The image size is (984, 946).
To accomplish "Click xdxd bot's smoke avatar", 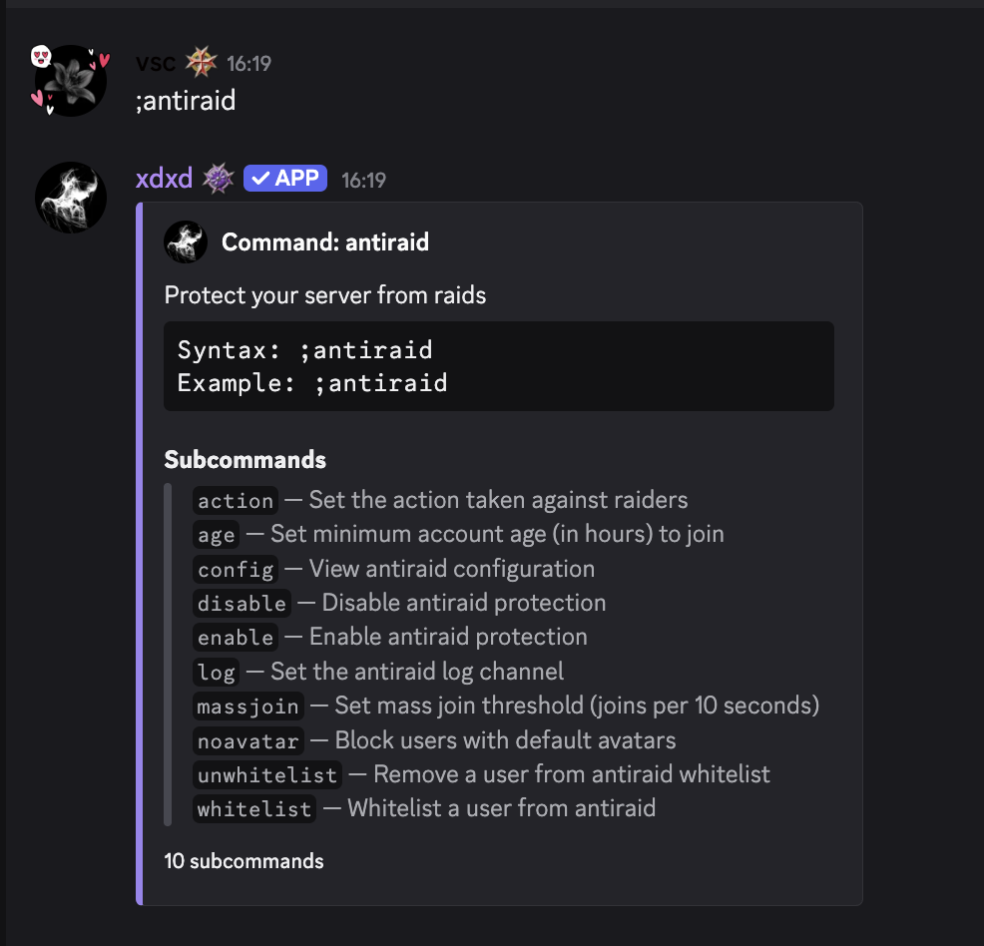I will (x=71, y=198).
